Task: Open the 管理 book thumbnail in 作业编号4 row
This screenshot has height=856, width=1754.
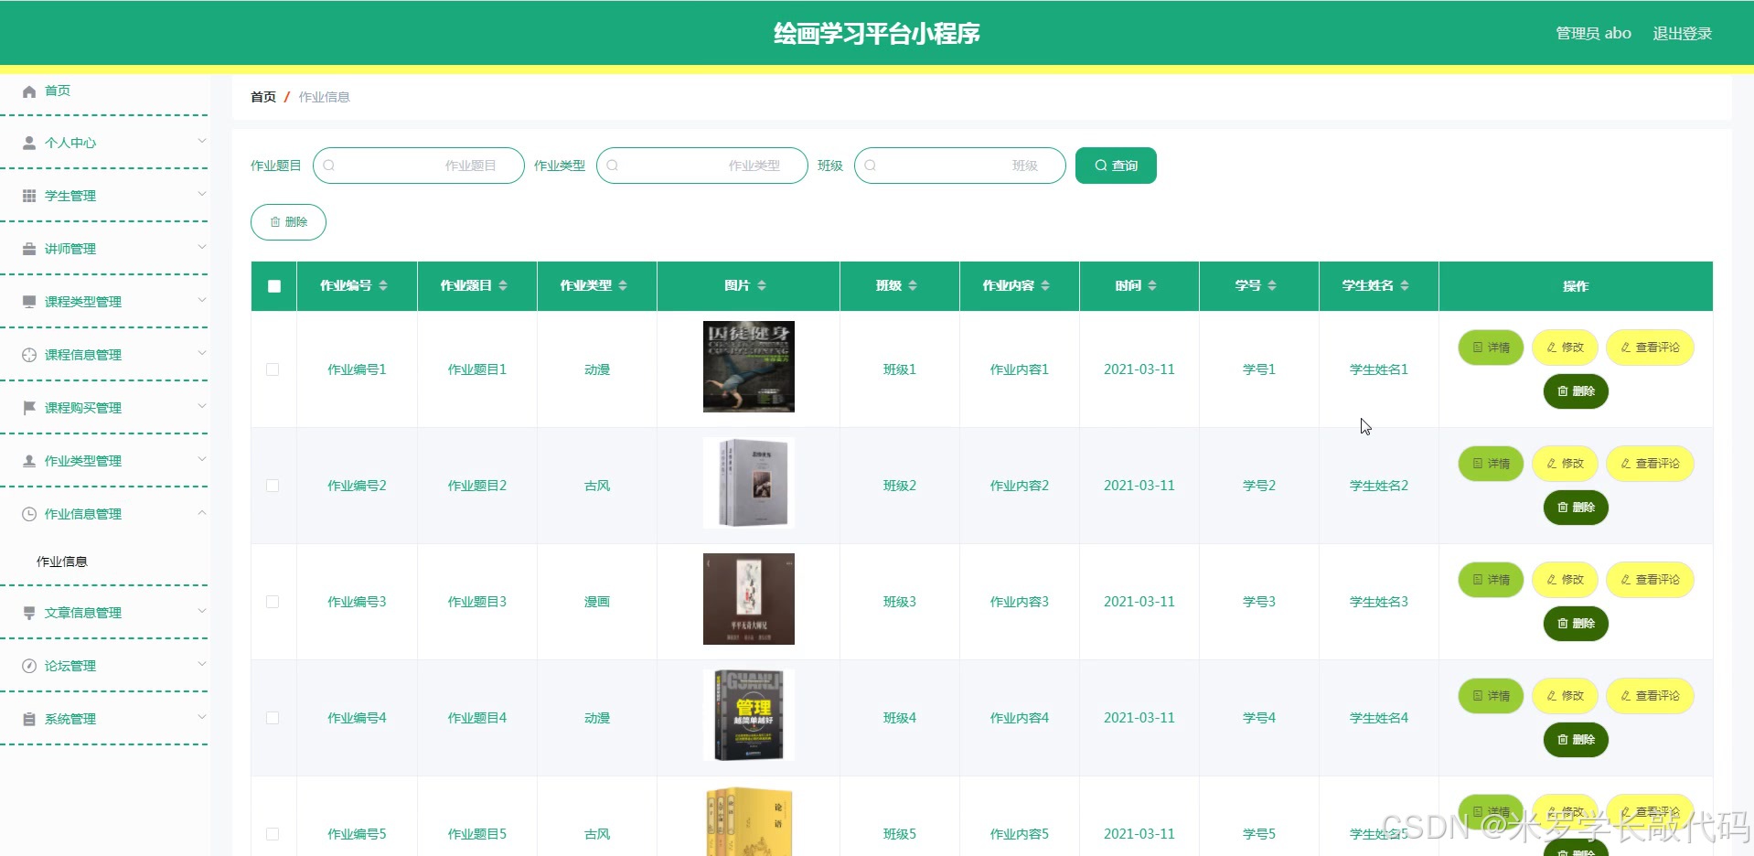Action: (749, 715)
